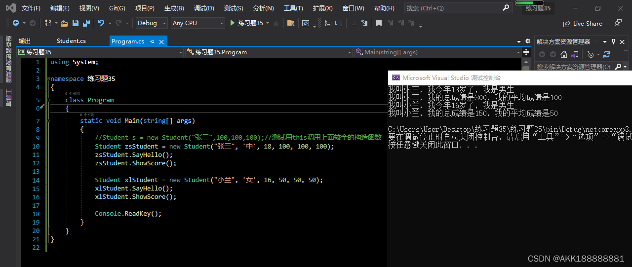Open the 调试(D) menu

coord(204,8)
